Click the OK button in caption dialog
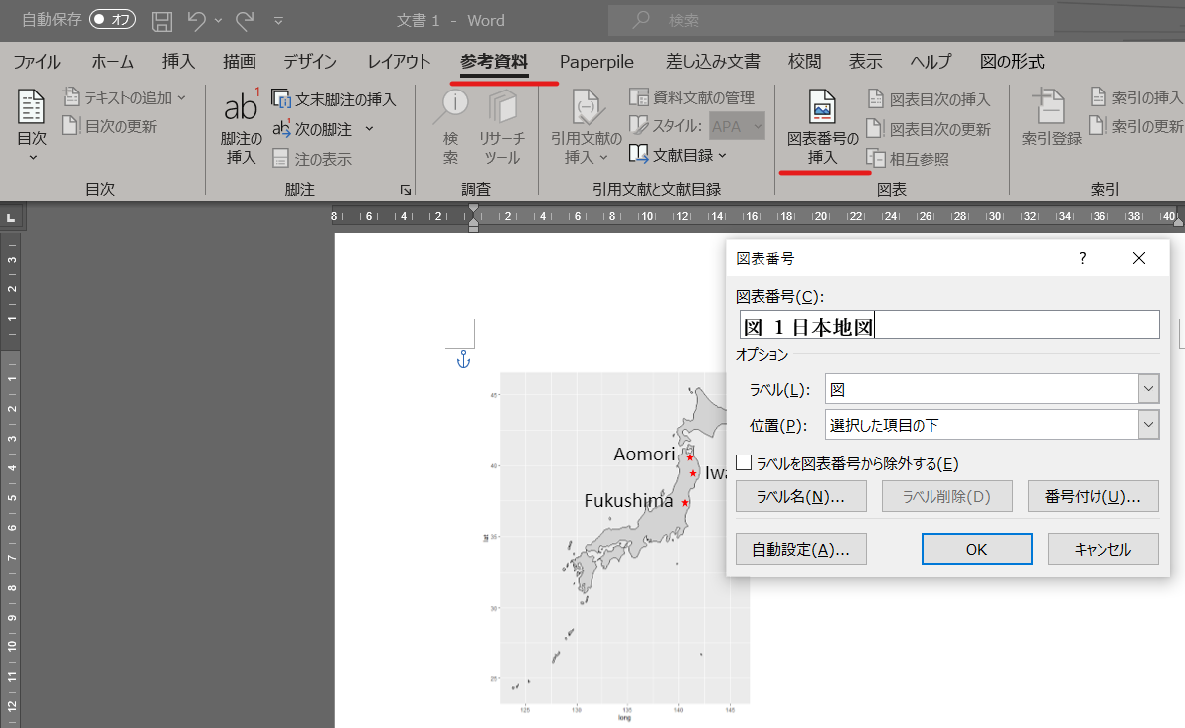Screen dimensions: 1185x728 click(x=976, y=550)
